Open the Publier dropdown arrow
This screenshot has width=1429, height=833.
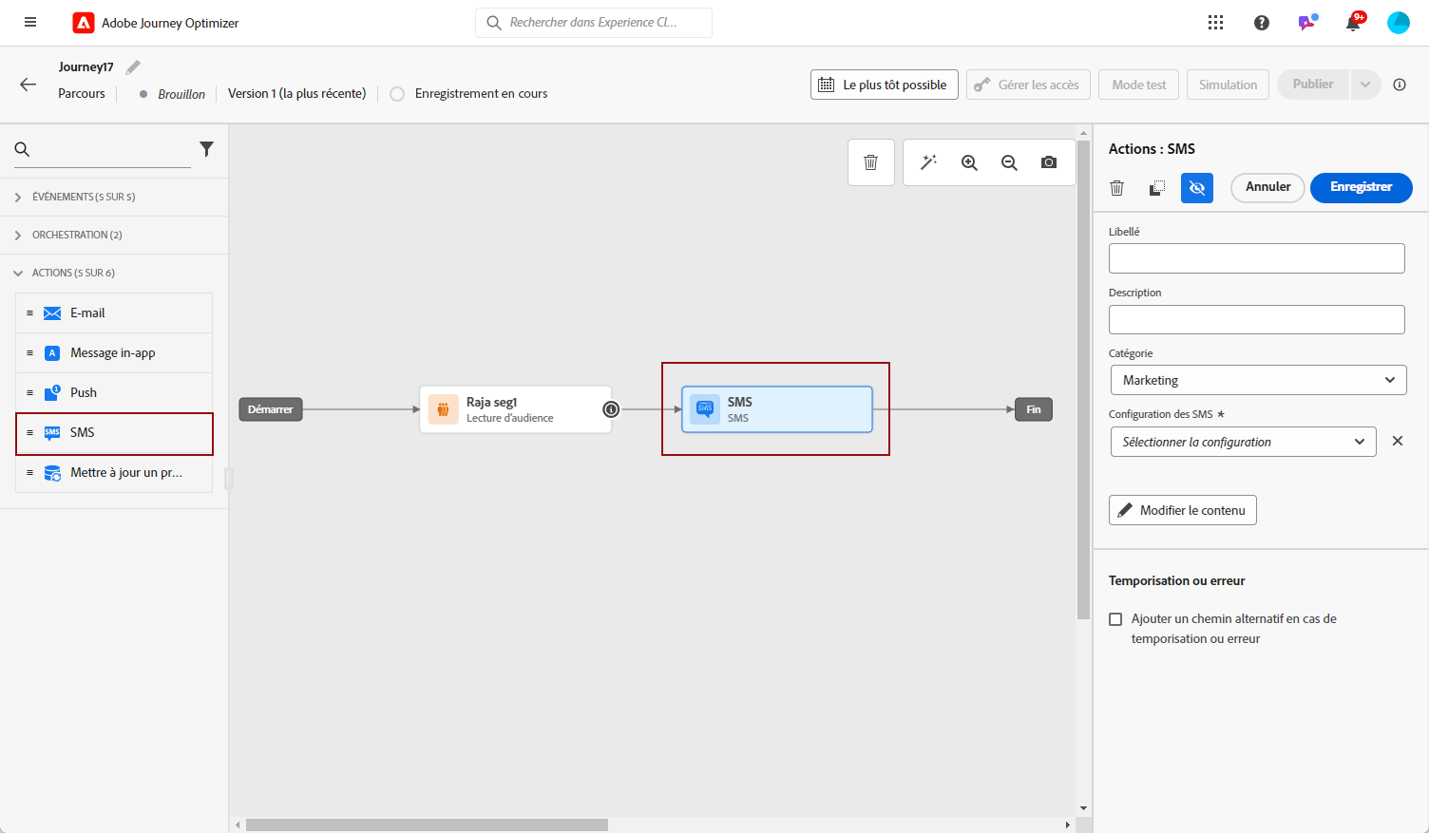pyautogui.click(x=1365, y=85)
